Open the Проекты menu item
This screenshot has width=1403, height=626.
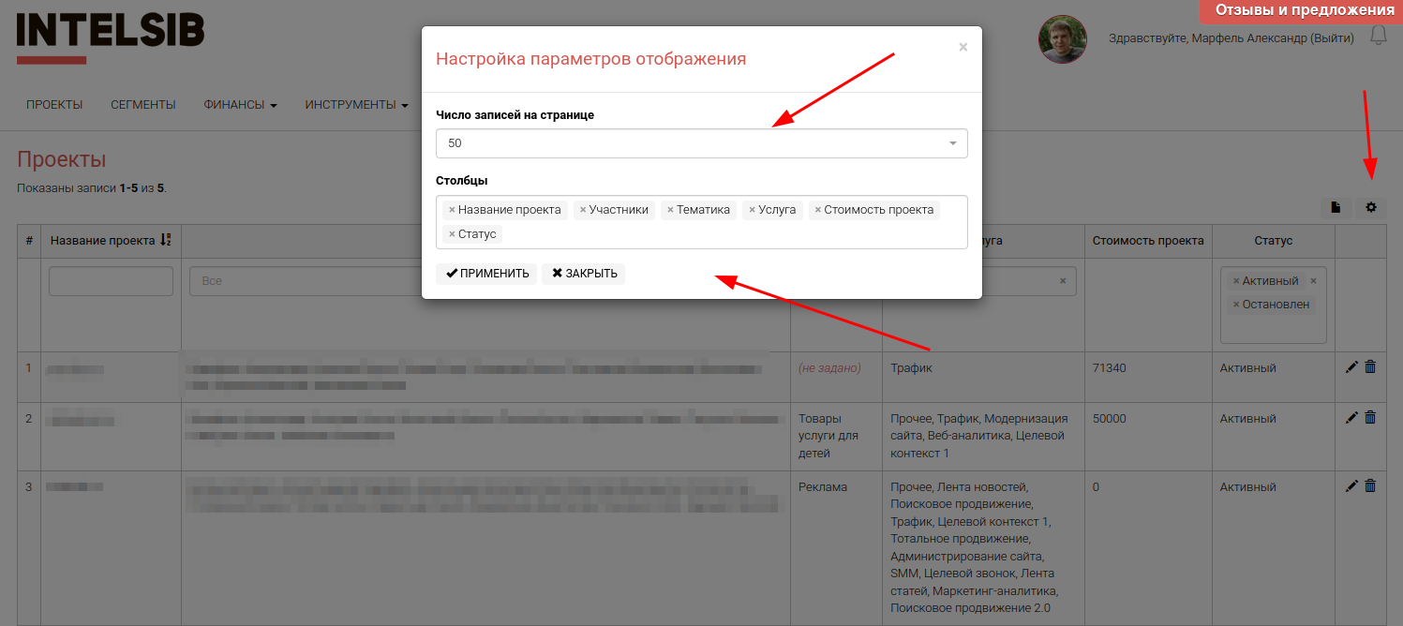[x=54, y=105]
